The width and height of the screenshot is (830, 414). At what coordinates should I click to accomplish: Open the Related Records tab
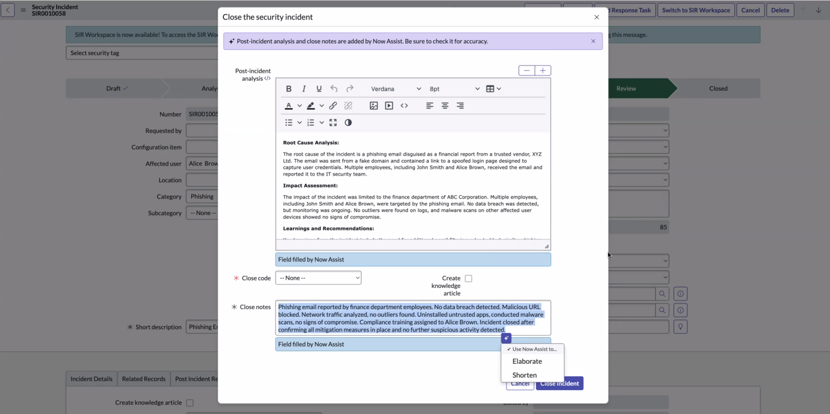[x=144, y=379]
